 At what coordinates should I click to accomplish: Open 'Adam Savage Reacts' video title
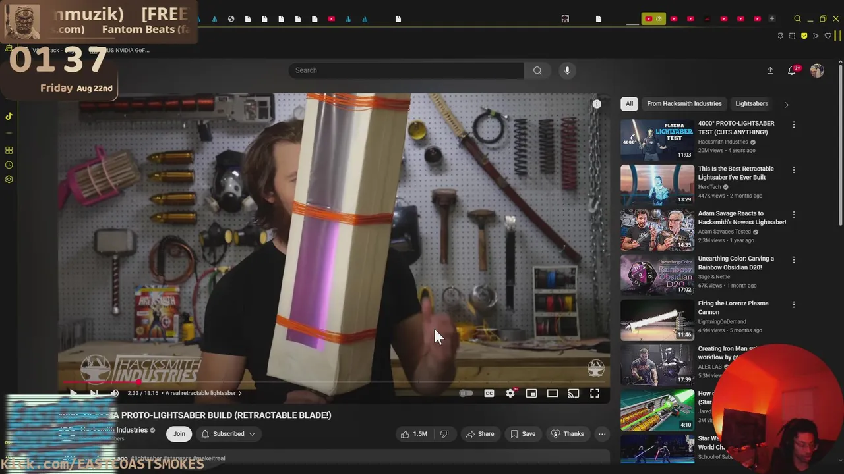point(742,218)
